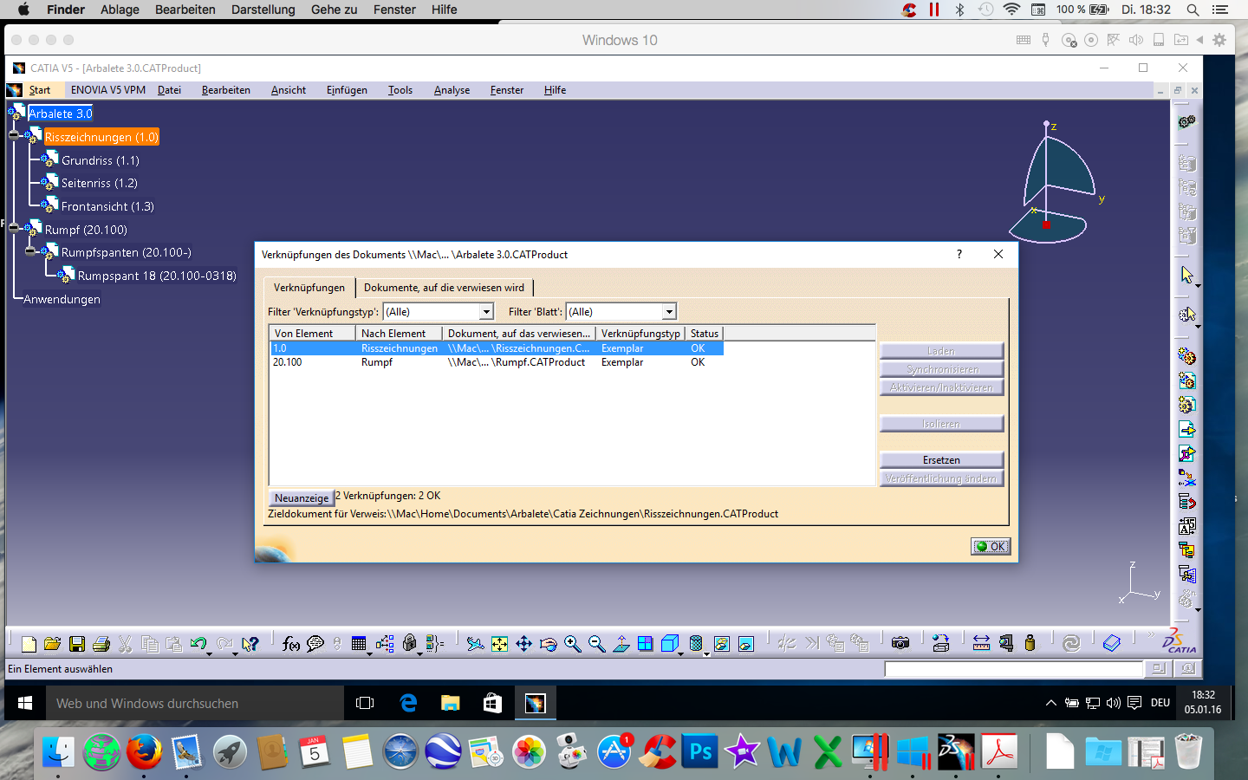Select the Verknüpfungen tab
The height and width of the screenshot is (780, 1248).
(x=309, y=288)
